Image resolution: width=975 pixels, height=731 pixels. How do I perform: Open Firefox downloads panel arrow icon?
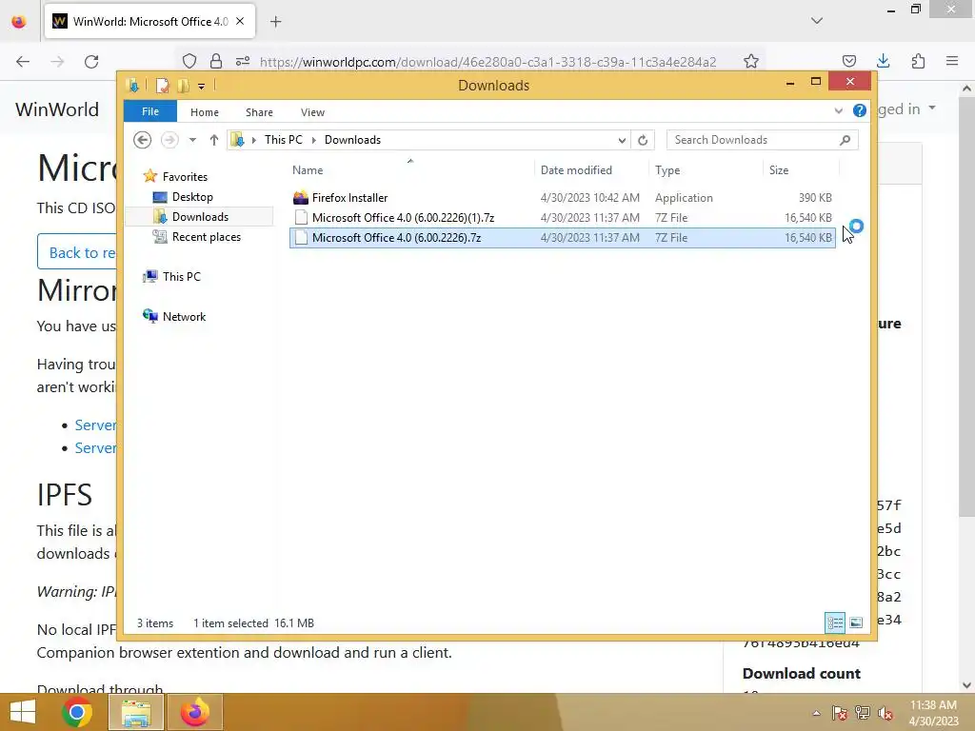883,61
